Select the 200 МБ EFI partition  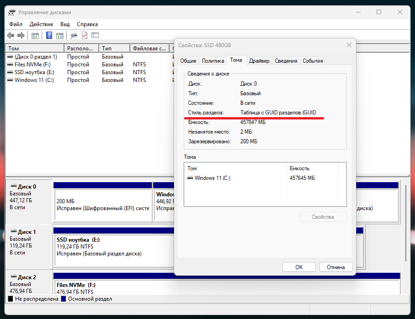coord(103,202)
